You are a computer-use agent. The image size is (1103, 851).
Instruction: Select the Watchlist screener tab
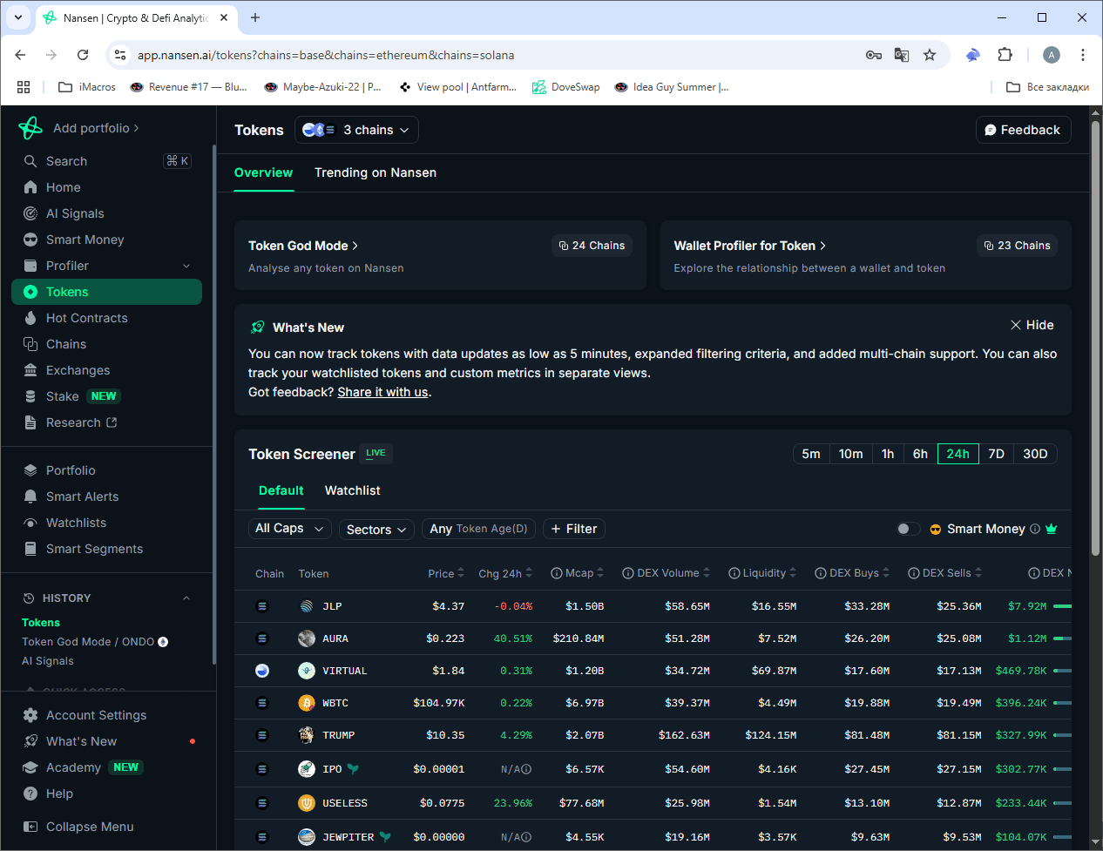[352, 490]
